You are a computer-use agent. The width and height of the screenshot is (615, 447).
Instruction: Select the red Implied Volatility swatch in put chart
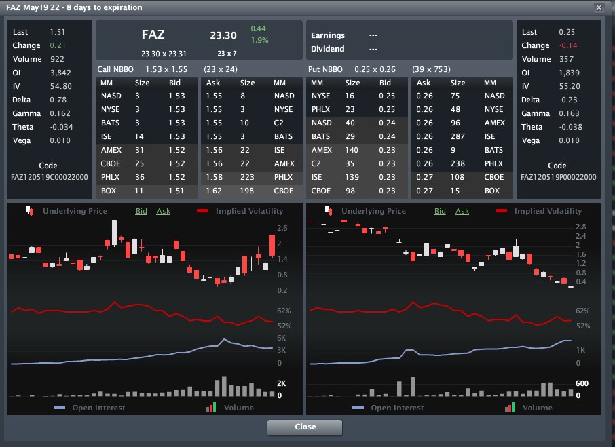pos(502,211)
